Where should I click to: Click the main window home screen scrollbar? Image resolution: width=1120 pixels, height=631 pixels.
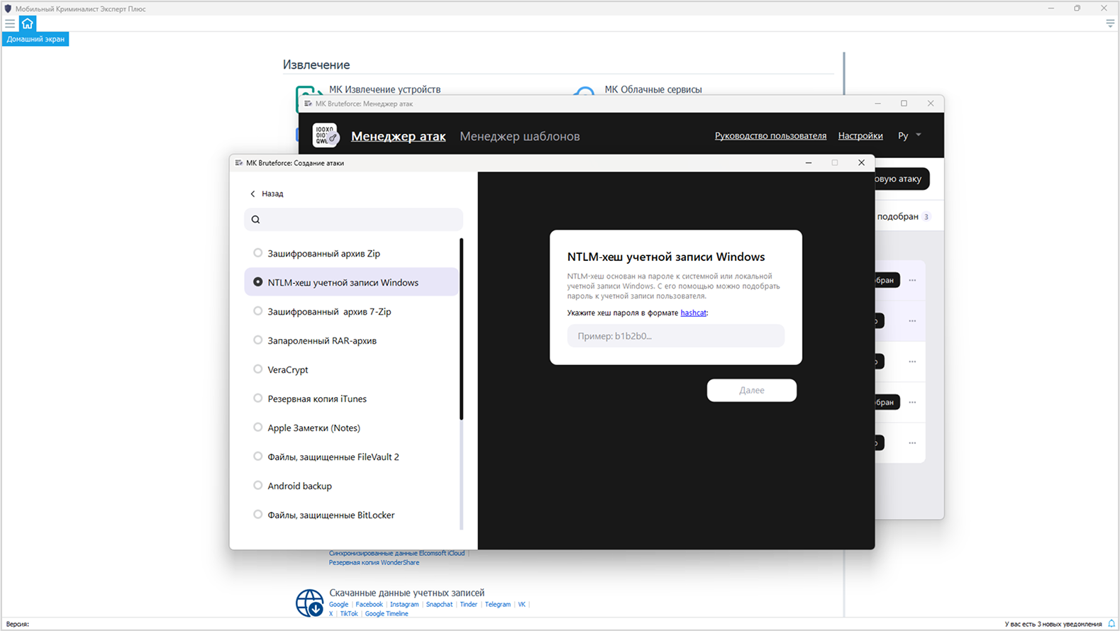[844, 333]
